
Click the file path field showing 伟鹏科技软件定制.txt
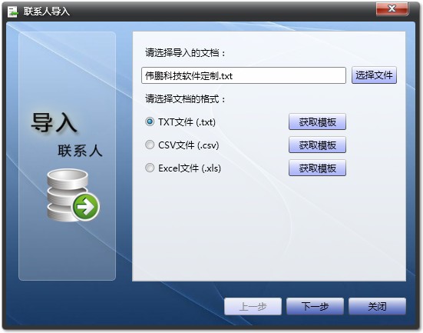pyautogui.click(x=243, y=75)
